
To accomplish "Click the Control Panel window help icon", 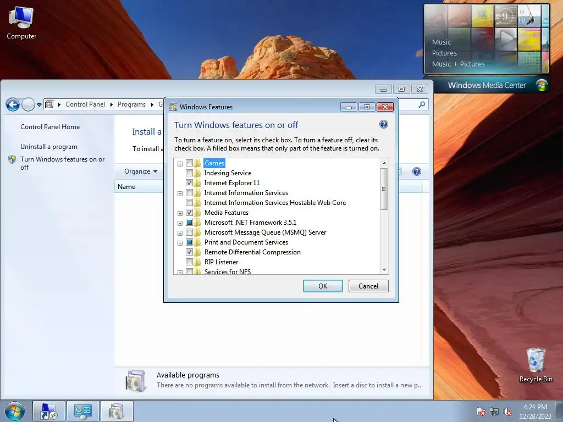I will coord(417,171).
